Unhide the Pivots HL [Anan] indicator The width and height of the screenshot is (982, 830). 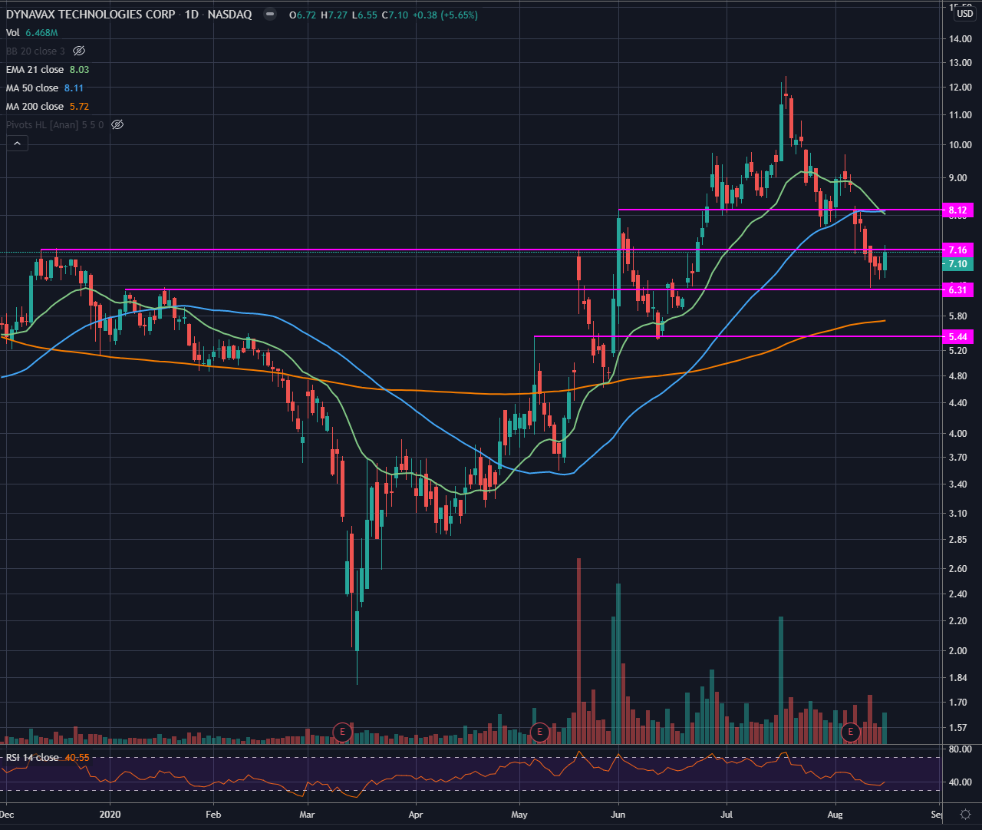pyautogui.click(x=117, y=124)
